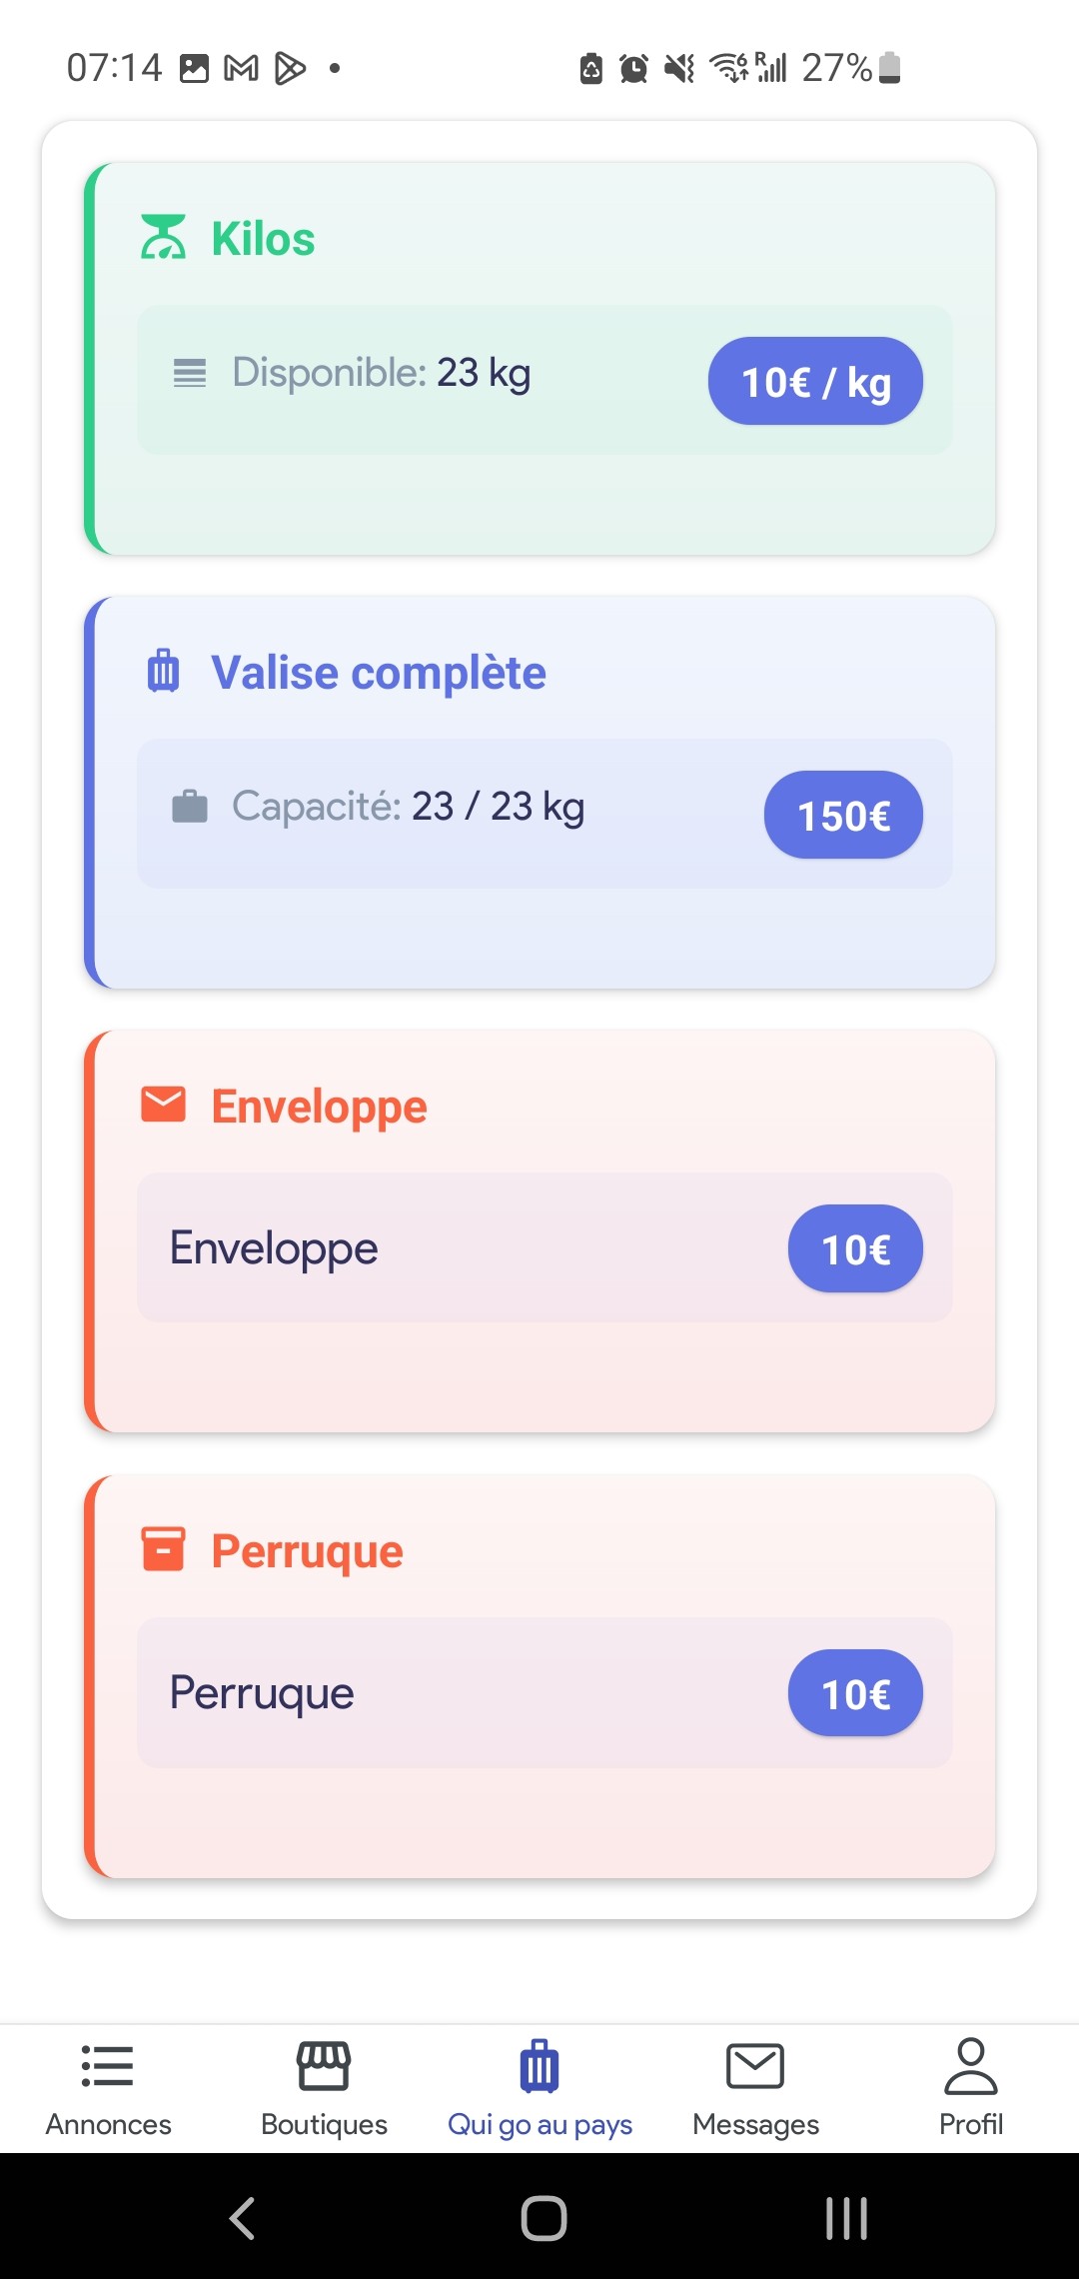1079x2279 pixels.
Task: Tap the Perruque 10€ price pill
Action: click(x=855, y=1693)
